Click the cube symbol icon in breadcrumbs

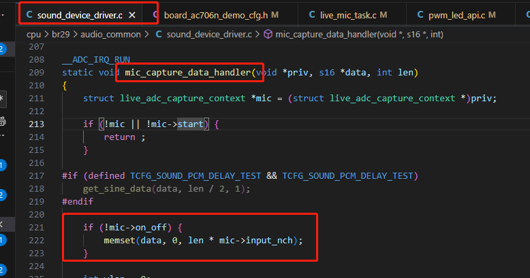[x=268, y=34]
